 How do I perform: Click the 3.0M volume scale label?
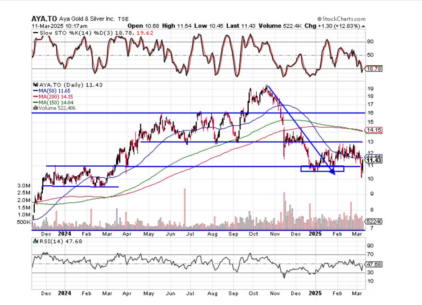coord(24,185)
